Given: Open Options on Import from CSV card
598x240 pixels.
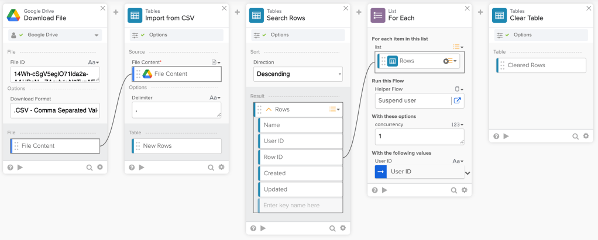Looking at the screenshot, I should tap(177, 35).
